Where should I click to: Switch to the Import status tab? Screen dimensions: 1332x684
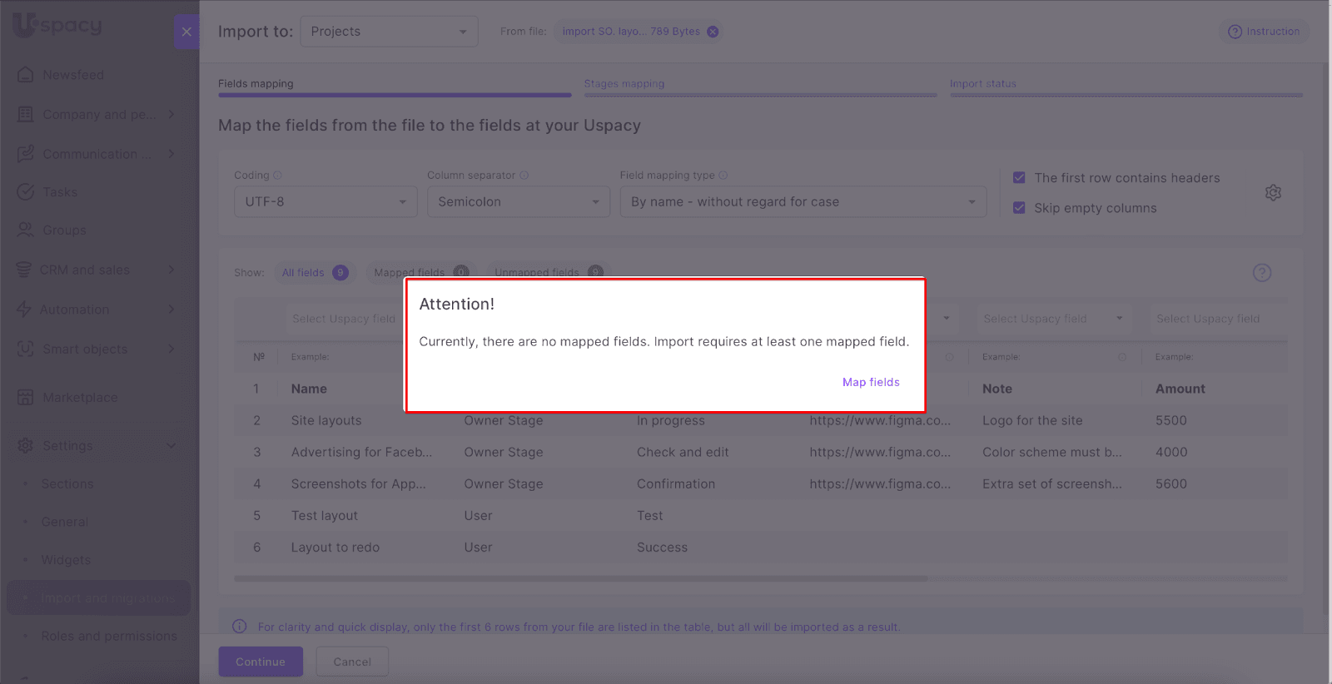click(x=983, y=84)
